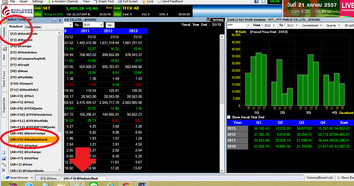Click the save disk icon in left sidebar
This screenshot has width=354, height=186.
click(x=3, y=159)
